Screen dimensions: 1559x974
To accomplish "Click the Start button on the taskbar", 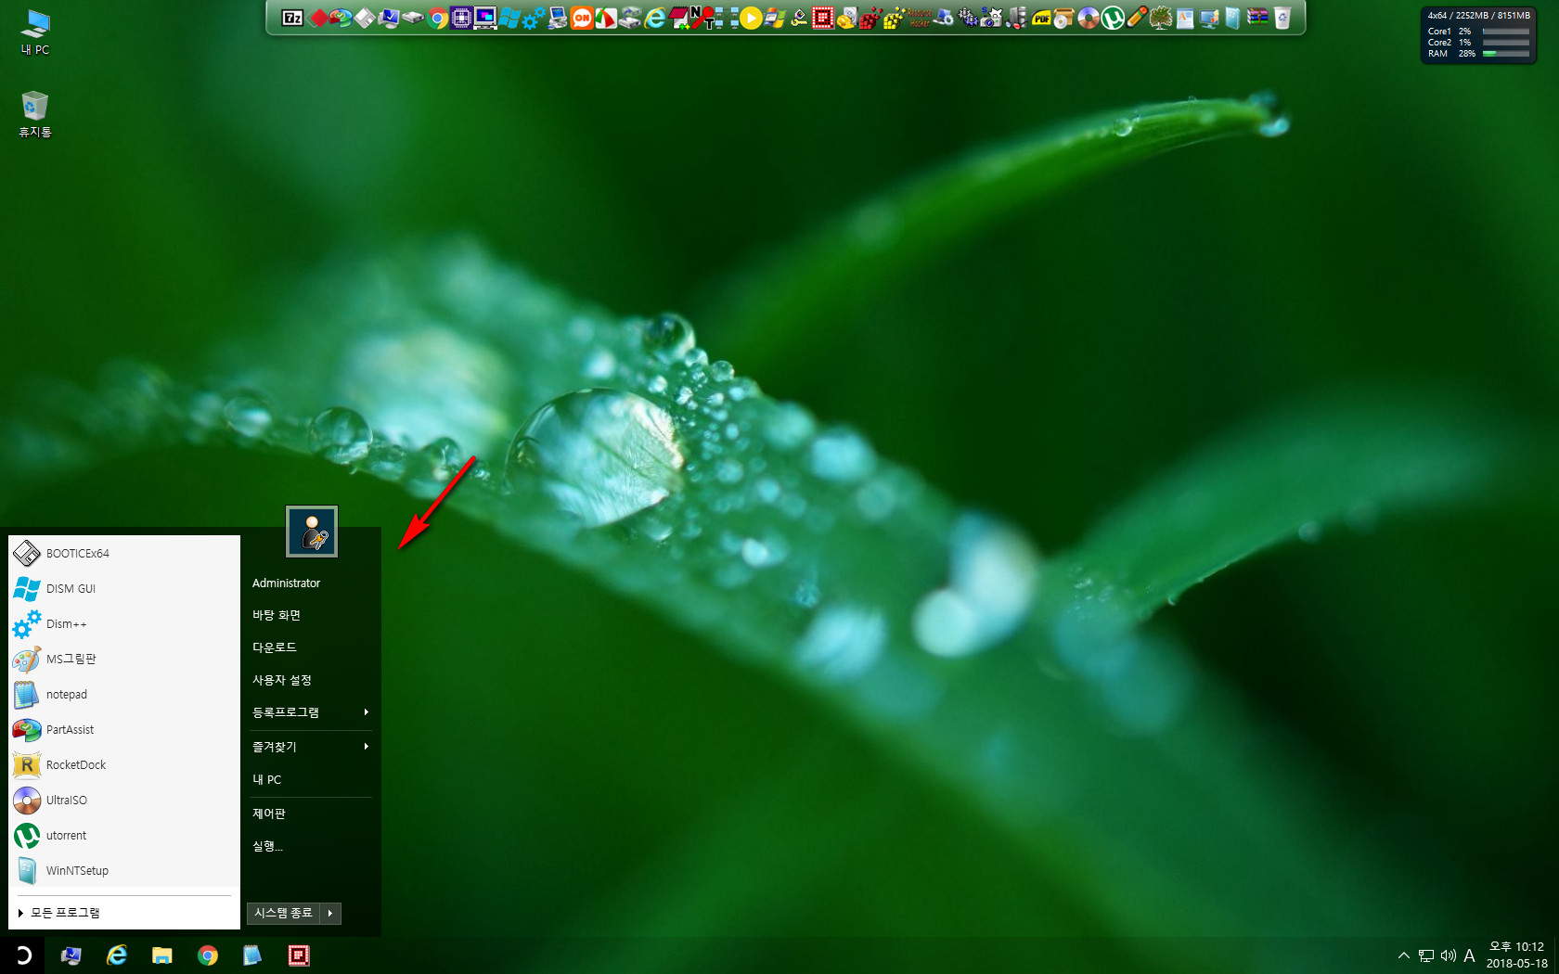I will click(x=23, y=955).
